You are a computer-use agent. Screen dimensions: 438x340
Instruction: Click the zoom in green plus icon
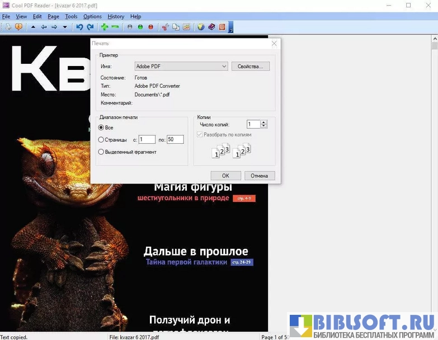[x=105, y=27]
